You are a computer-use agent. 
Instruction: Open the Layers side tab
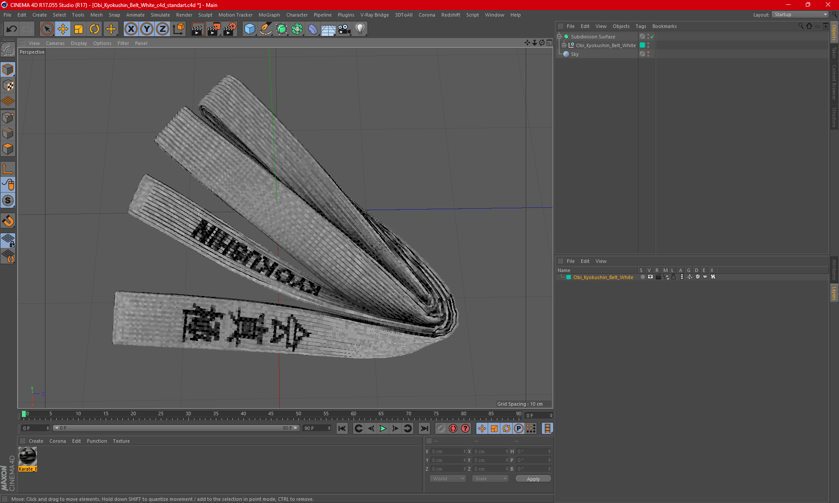coord(834,293)
